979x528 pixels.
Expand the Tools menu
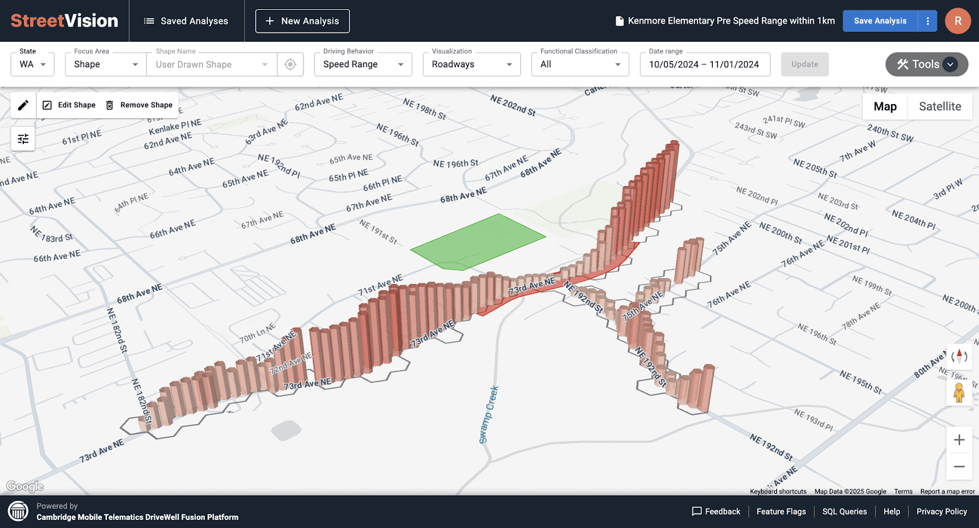coord(926,64)
